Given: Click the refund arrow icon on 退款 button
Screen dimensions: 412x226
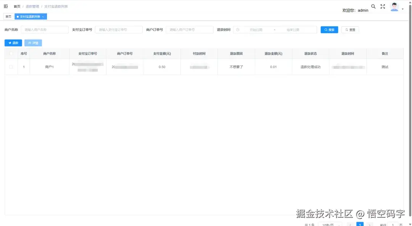Looking at the screenshot, I should click(10, 43).
